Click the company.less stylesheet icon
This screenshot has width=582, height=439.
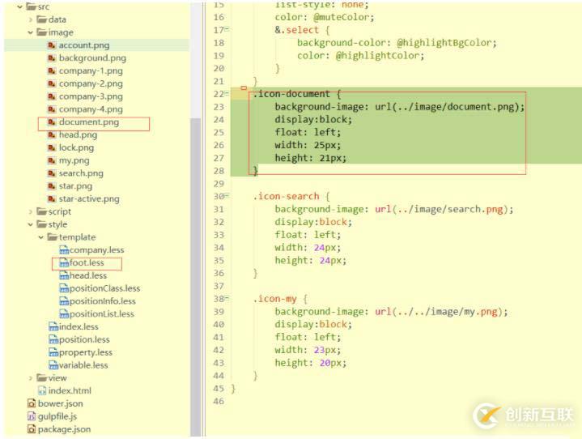click(x=64, y=250)
